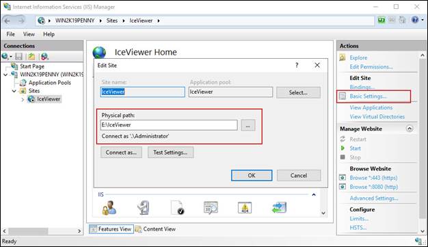Open the help icon dropdown arrow
Screen dimensions: 428x247
[x=423, y=20]
